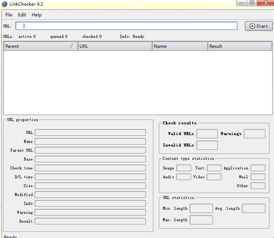
Task: Click the Image statistics box
Action: 183,168
